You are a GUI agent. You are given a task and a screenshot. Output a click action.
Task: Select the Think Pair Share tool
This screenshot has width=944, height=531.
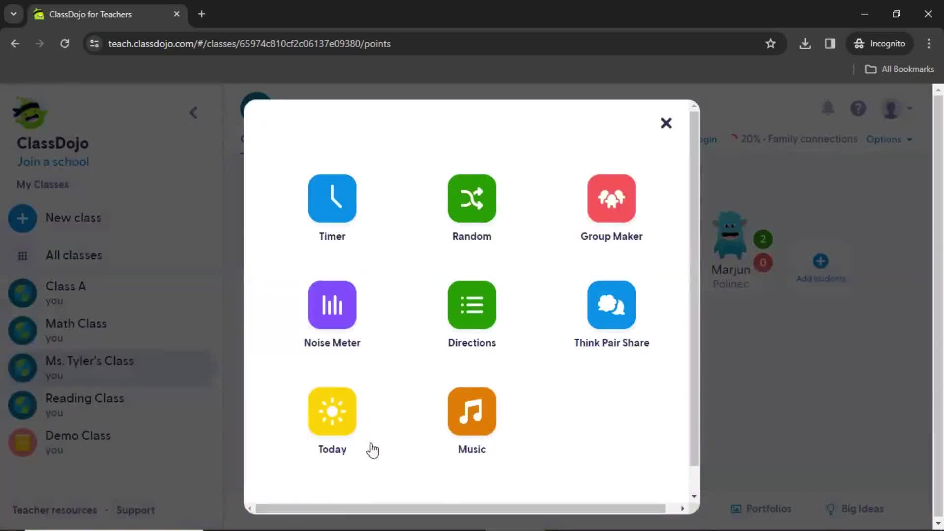[612, 314]
